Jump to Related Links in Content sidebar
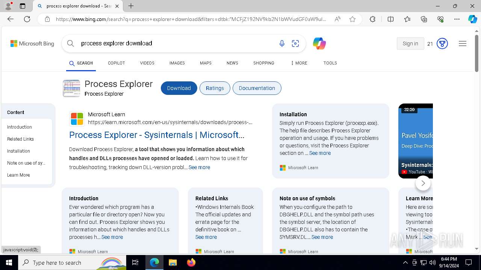This screenshot has height=270, width=481. click(x=20, y=139)
